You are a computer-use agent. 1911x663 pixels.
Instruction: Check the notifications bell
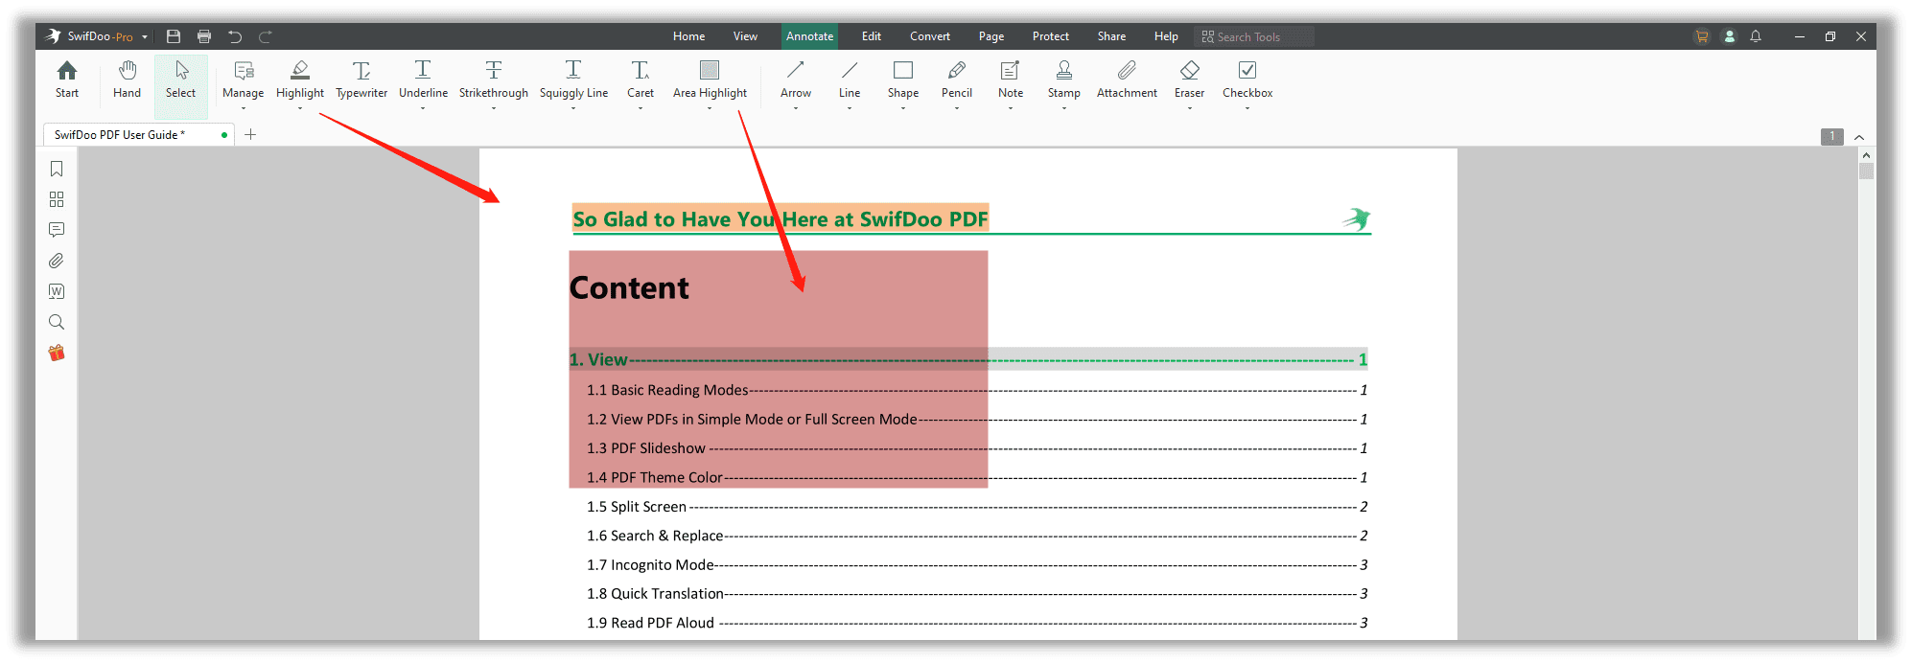coord(1756,36)
